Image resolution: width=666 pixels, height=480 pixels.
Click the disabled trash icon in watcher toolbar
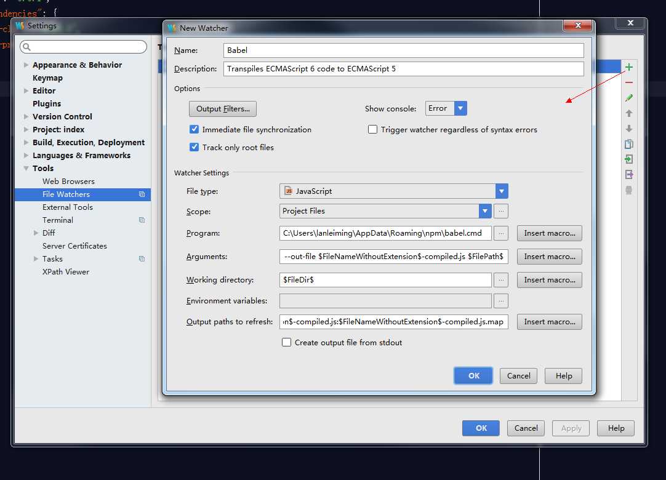click(628, 190)
